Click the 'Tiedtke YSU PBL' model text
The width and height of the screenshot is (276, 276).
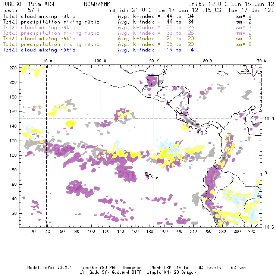pos(98,268)
